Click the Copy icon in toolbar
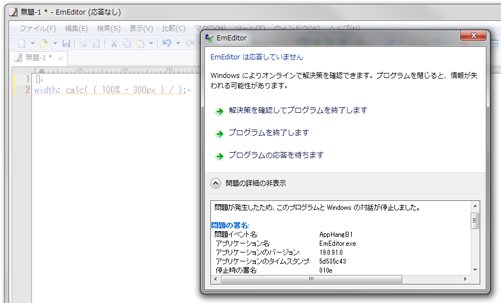Screen dimensions: 501x303 click(127, 43)
